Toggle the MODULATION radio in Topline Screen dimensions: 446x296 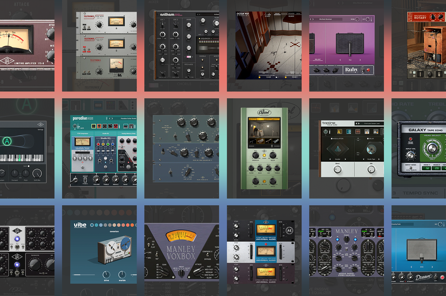click(x=332, y=138)
